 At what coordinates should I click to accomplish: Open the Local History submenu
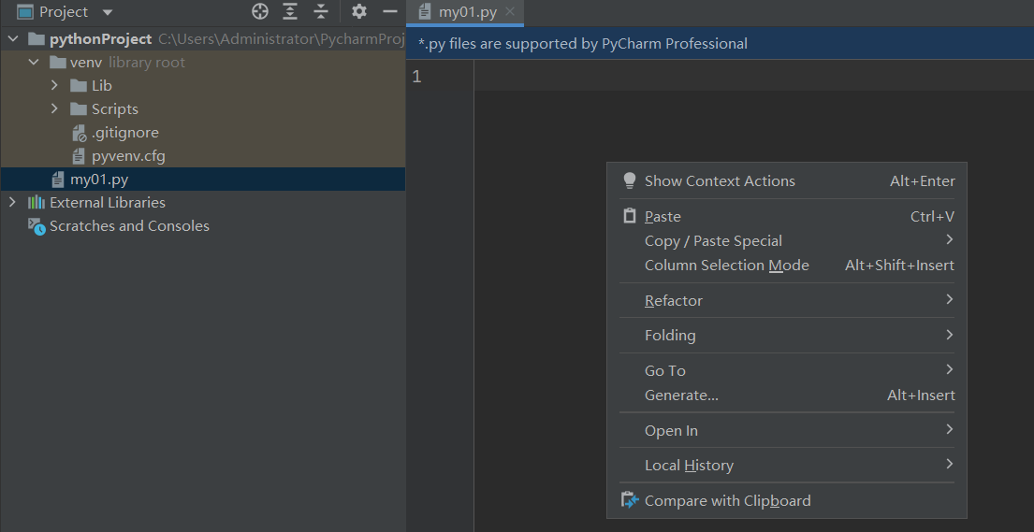coord(787,466)
